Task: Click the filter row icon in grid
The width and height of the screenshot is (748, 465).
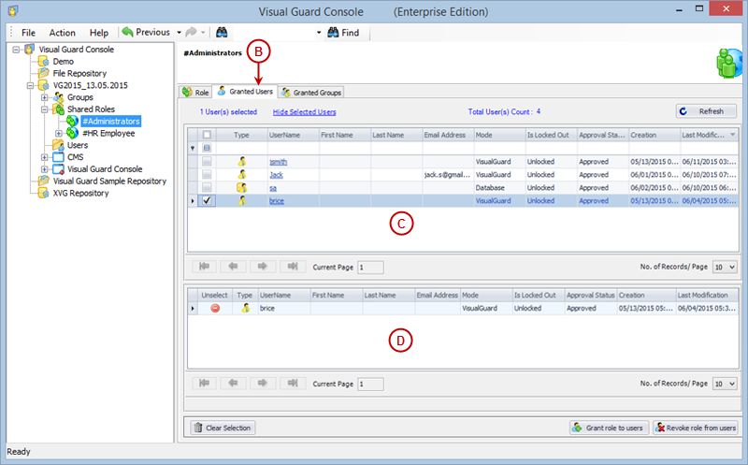Action: (x=193, y=148)
